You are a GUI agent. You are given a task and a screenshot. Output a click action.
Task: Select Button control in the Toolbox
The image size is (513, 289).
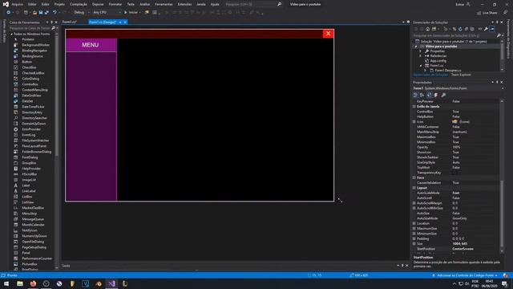26,62
